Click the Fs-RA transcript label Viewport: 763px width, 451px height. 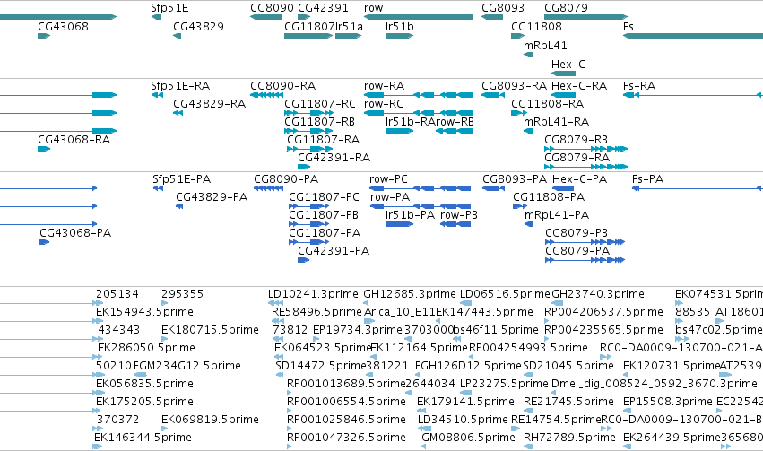(x=639, y=86)
